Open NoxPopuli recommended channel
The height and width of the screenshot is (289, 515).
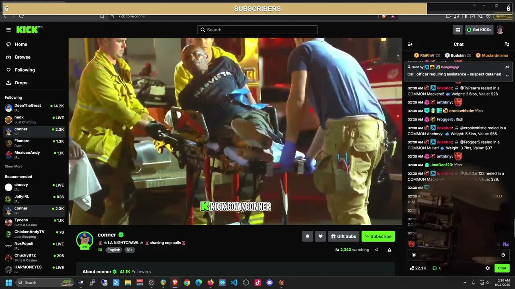34,246
